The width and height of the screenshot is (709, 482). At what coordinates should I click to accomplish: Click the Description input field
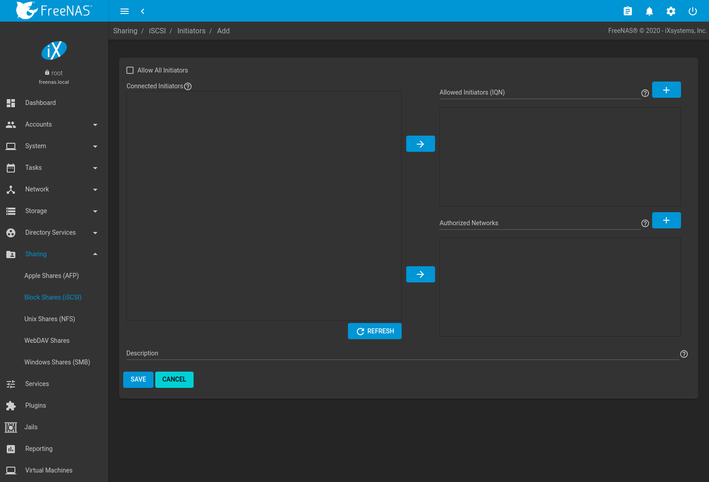point(402,354)
